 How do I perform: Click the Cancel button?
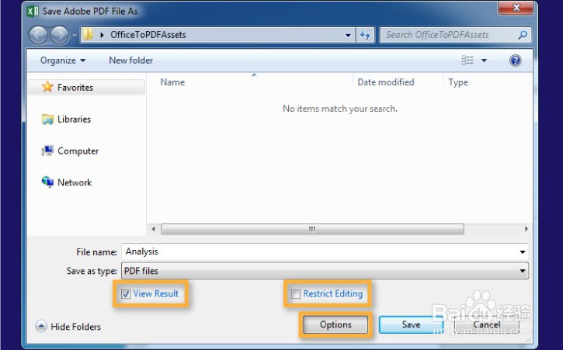(x=487, y=324)
